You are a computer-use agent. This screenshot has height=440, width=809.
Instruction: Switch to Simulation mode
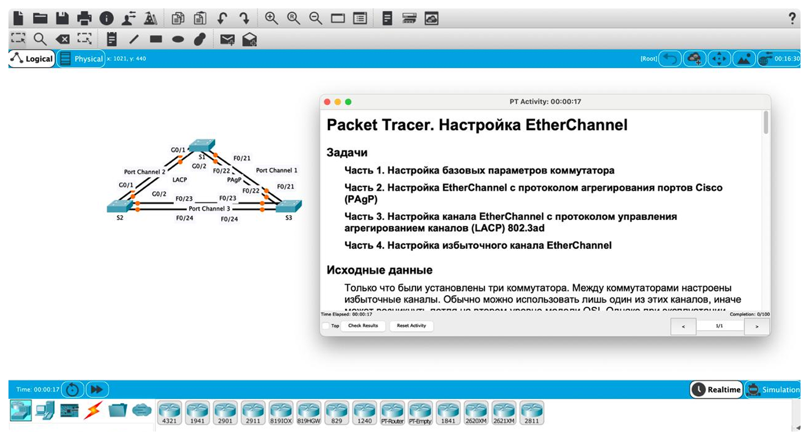(773, 389)
